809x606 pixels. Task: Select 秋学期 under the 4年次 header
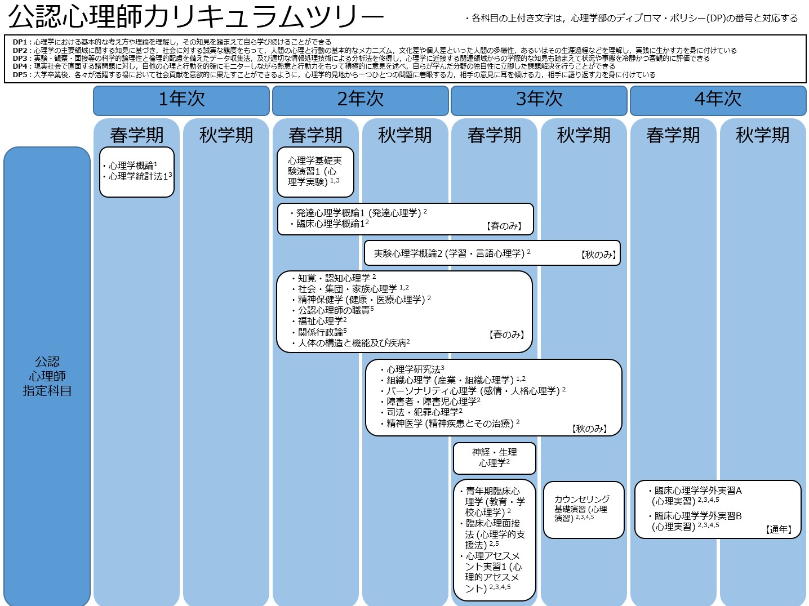click(x=762, y=135)
